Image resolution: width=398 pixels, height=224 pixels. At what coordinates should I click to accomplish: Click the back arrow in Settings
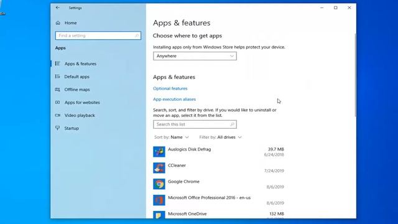(58, 7)
